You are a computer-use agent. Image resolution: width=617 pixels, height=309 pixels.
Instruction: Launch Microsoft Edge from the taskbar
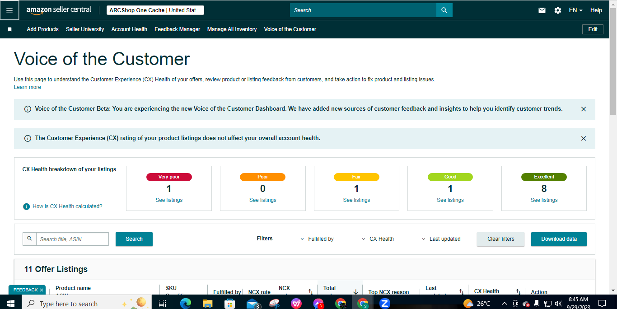coord(186,304)
